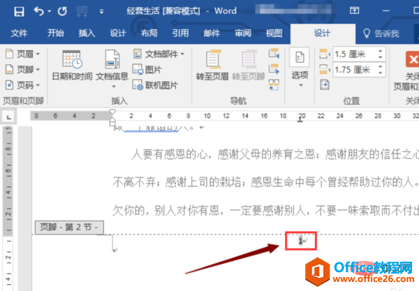The height and width of the screenshot is (291, 419).
Task: Click the Next section icon
Action: click(274, 69)
